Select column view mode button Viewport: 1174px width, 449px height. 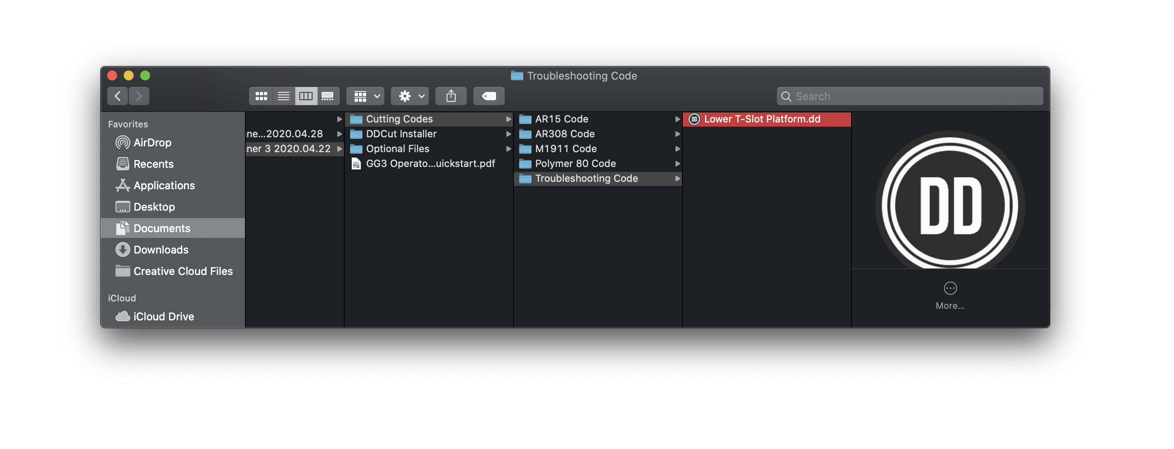(x=306, y=96)
